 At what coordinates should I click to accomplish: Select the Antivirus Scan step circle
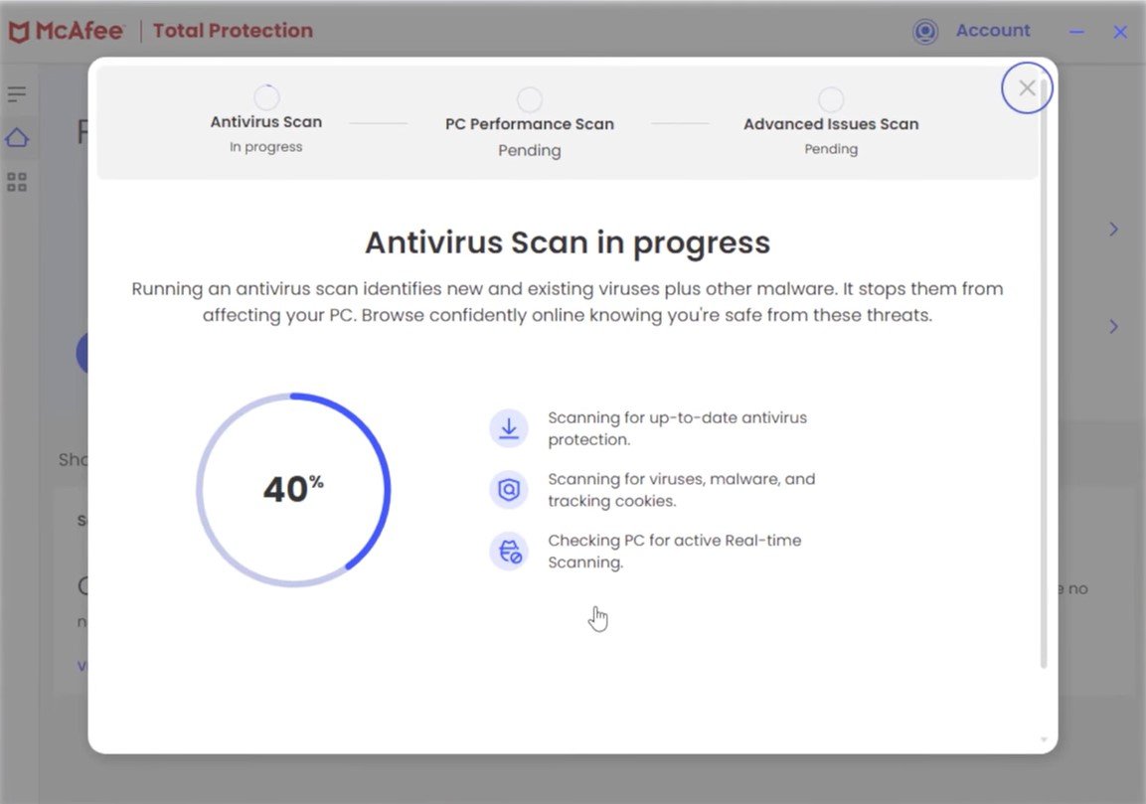(266, 97)
